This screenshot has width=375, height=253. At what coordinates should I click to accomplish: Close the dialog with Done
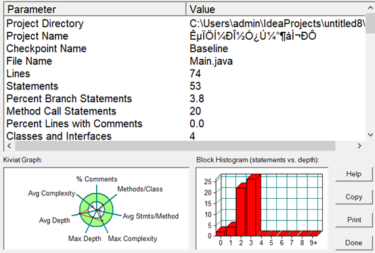pos(354,243)
